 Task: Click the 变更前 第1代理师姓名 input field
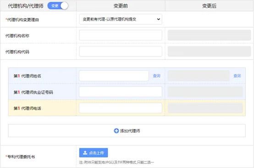114,76
